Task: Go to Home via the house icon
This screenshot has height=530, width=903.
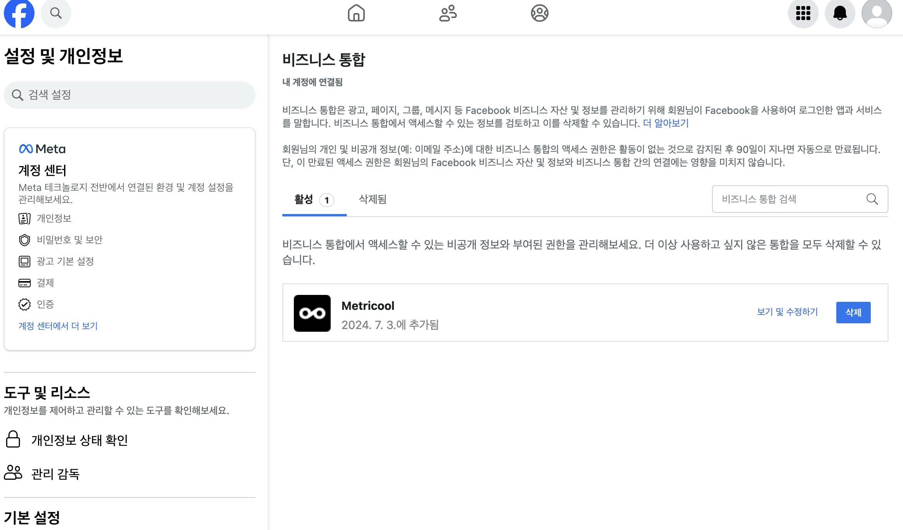Action: click(356, 13)
